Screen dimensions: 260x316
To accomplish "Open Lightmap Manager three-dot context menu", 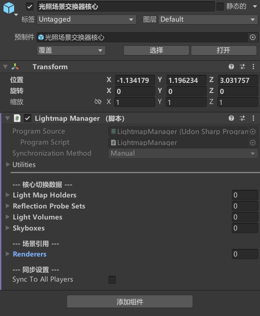I will pos(253,118).
